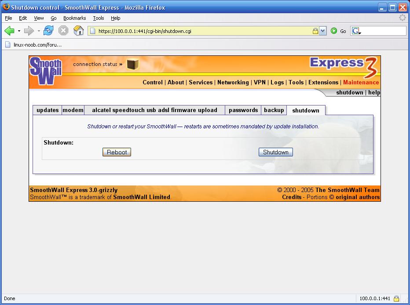The image size is (410, 305).
Task: Click the connection status » link
Action: click(98, 64)
